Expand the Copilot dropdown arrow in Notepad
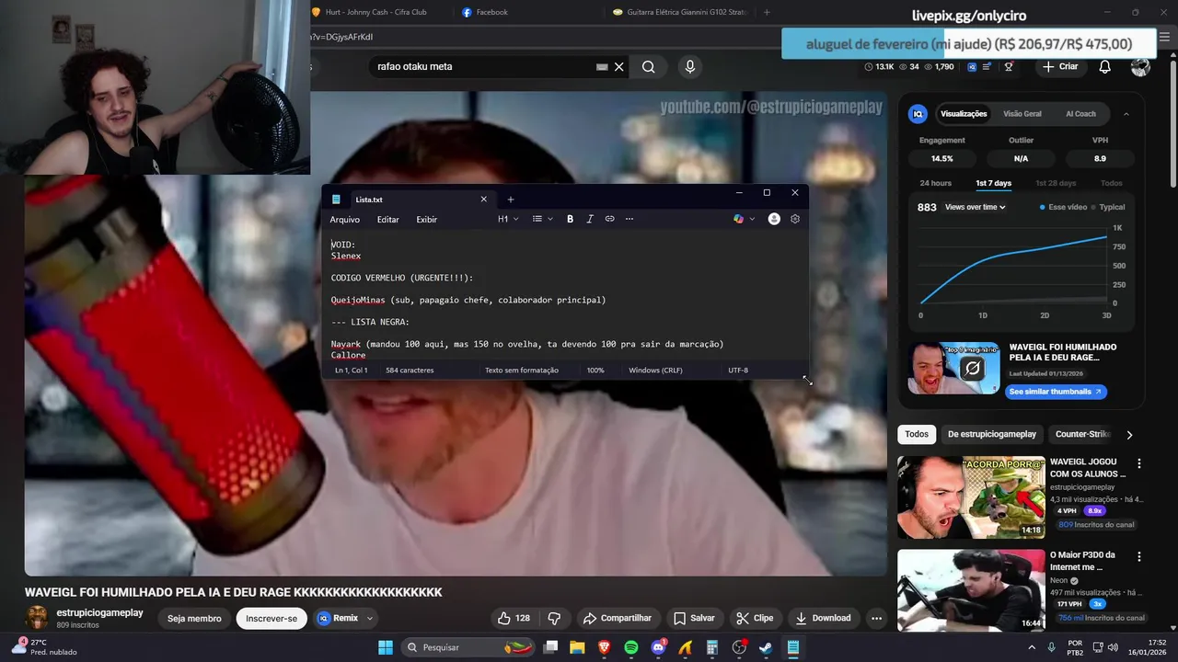This screenshot has width=1178, height=662. coord(752,219)
